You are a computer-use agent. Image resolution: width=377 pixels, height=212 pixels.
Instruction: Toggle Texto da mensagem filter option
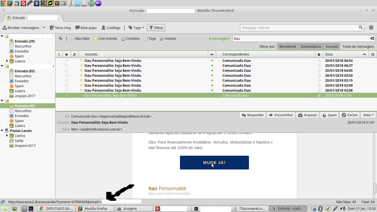[x=358, y=47]
